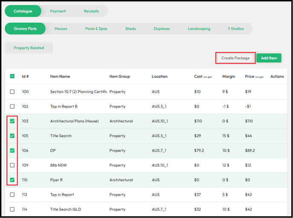Sort by the Price column header

pyautogui.click(x=254, y=76)
